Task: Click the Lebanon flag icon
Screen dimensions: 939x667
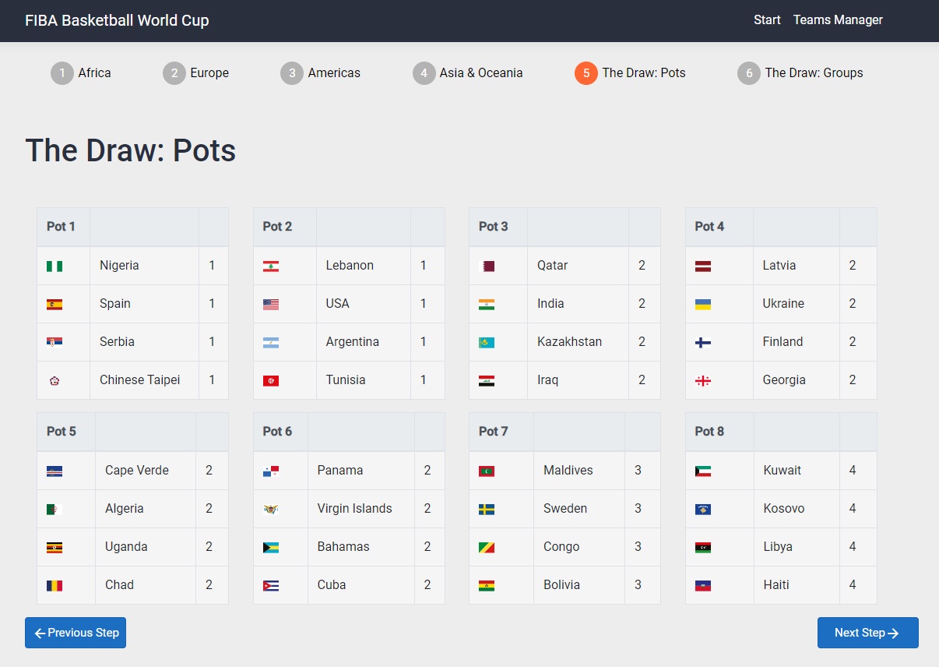Action: coord(271,266)
